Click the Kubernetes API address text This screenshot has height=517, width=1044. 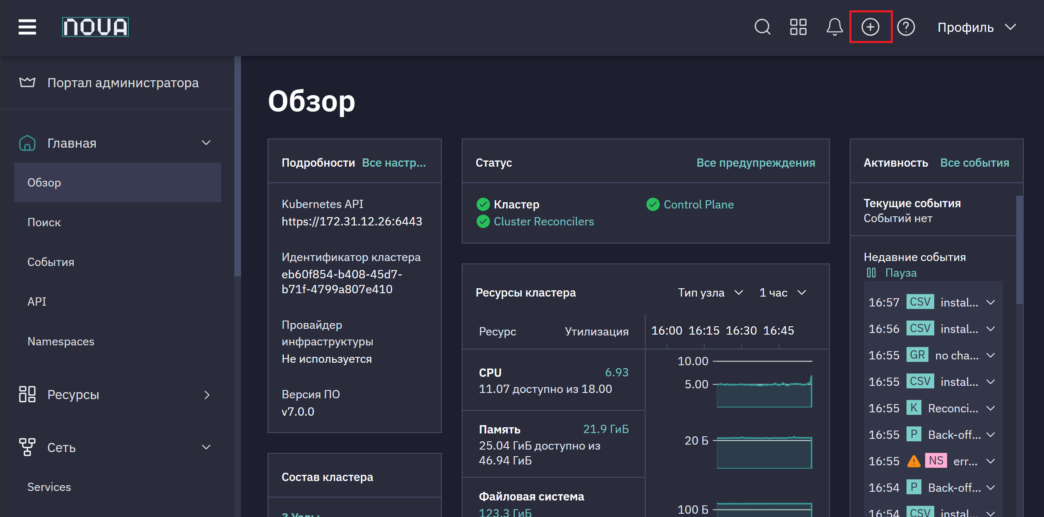pos(352,221)
